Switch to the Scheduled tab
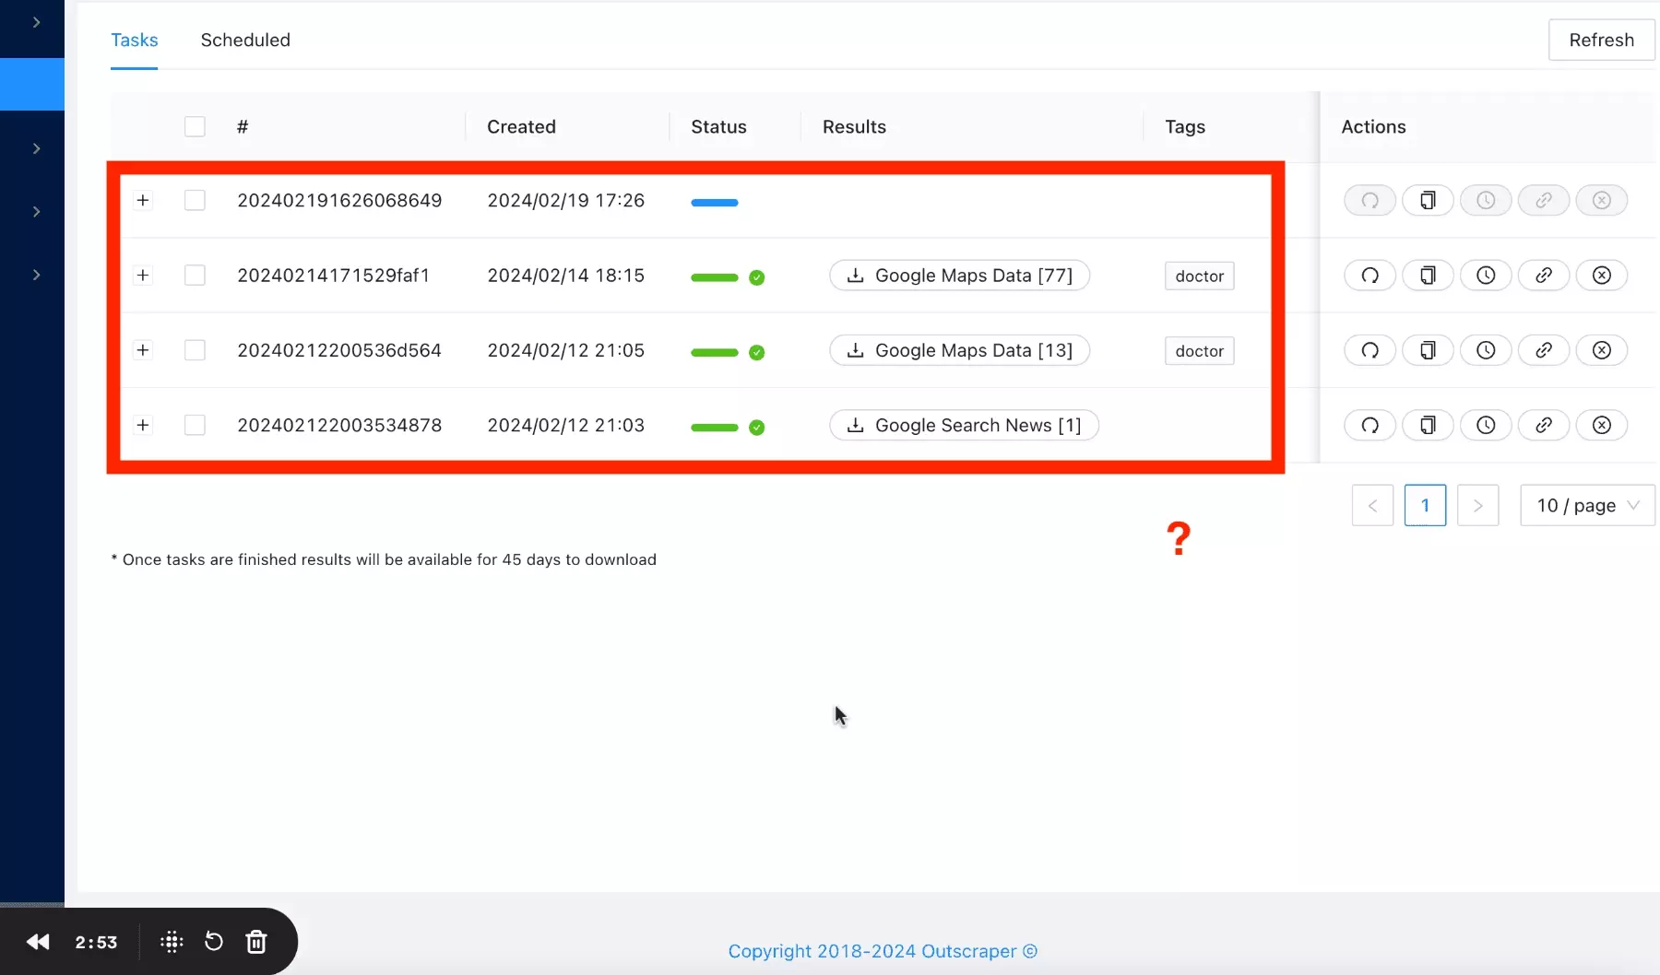This screenshot has width=1660, height=975. point(245,41)
